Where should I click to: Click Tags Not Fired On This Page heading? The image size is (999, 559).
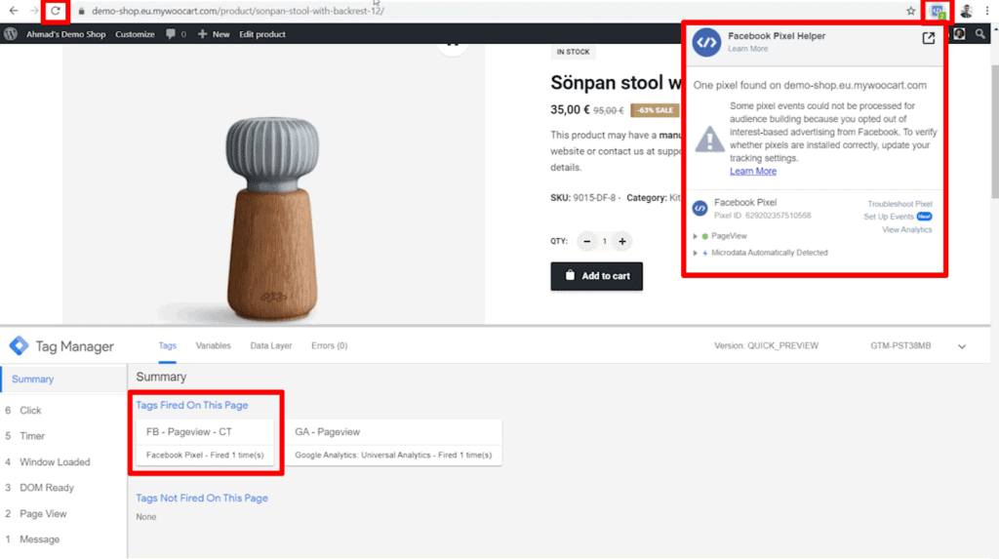tap(202, 499)
